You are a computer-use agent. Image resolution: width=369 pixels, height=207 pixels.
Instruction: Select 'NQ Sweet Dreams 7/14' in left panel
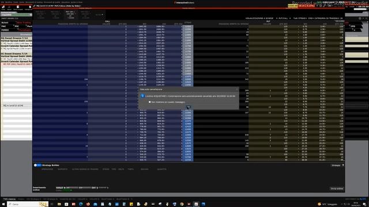coord(14,38)
